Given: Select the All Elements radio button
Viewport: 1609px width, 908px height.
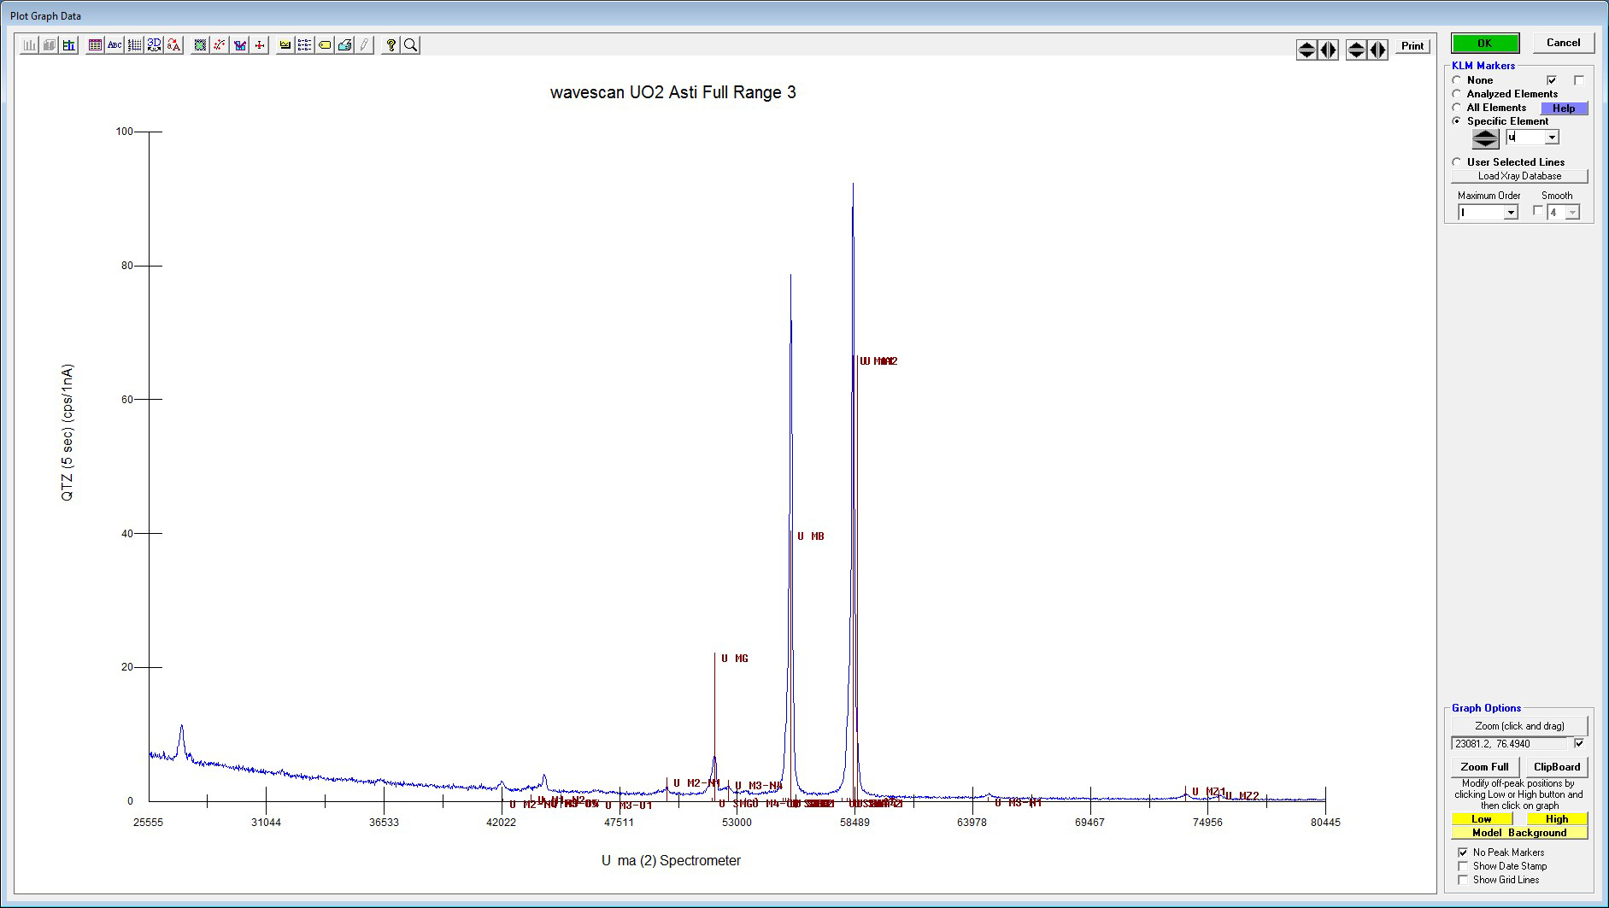Looking at the screenshot, I should 1457,108.
